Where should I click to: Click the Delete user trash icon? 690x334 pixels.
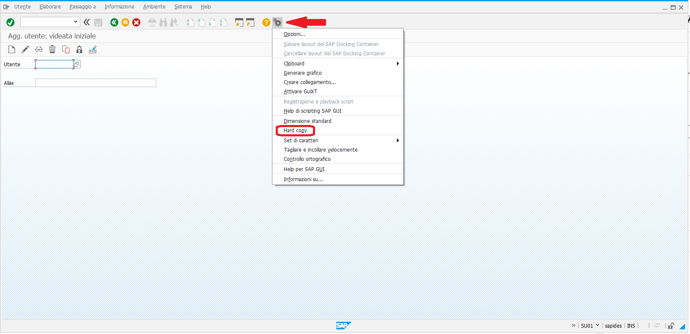(x=52, y=49)
